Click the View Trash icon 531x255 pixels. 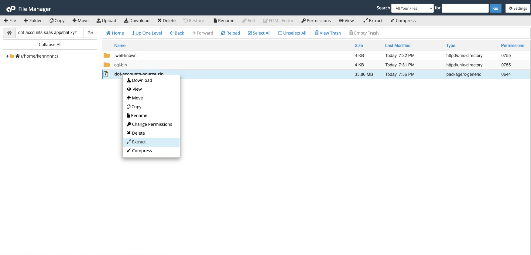point(317,33)
